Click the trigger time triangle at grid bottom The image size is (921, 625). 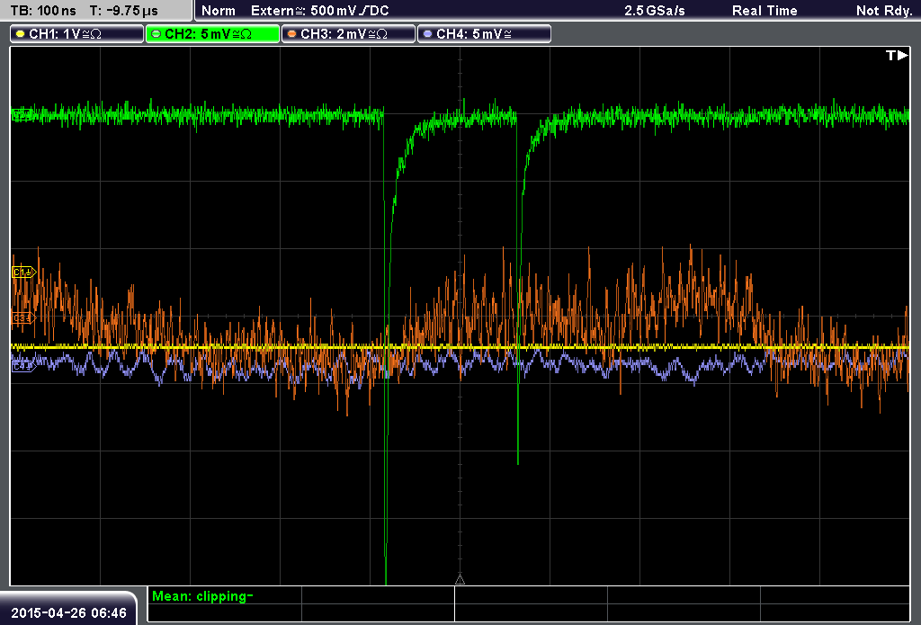pyautogui.click(x=460, y=580)
